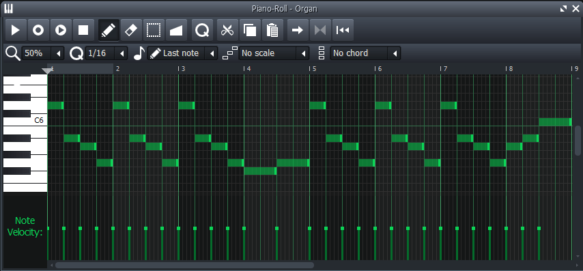Select the Pitch bend detuning tool
The height and width of the screenshot is (271, 583).
(x=176, y=30)
